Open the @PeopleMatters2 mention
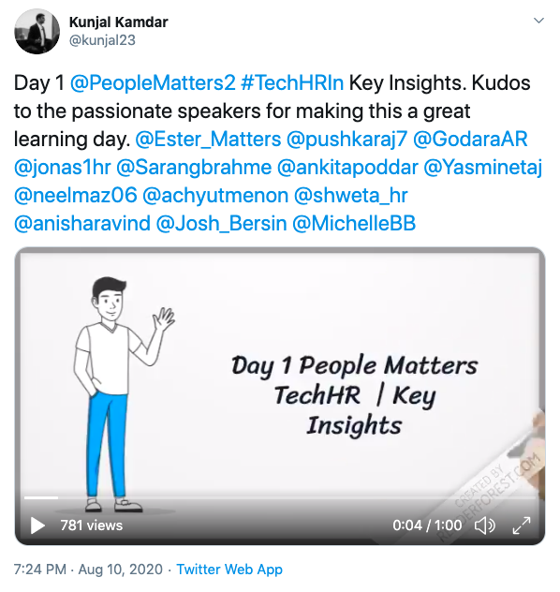Image resolution: width=560 pixels, height=592 pixels. [x=153, y=82]
